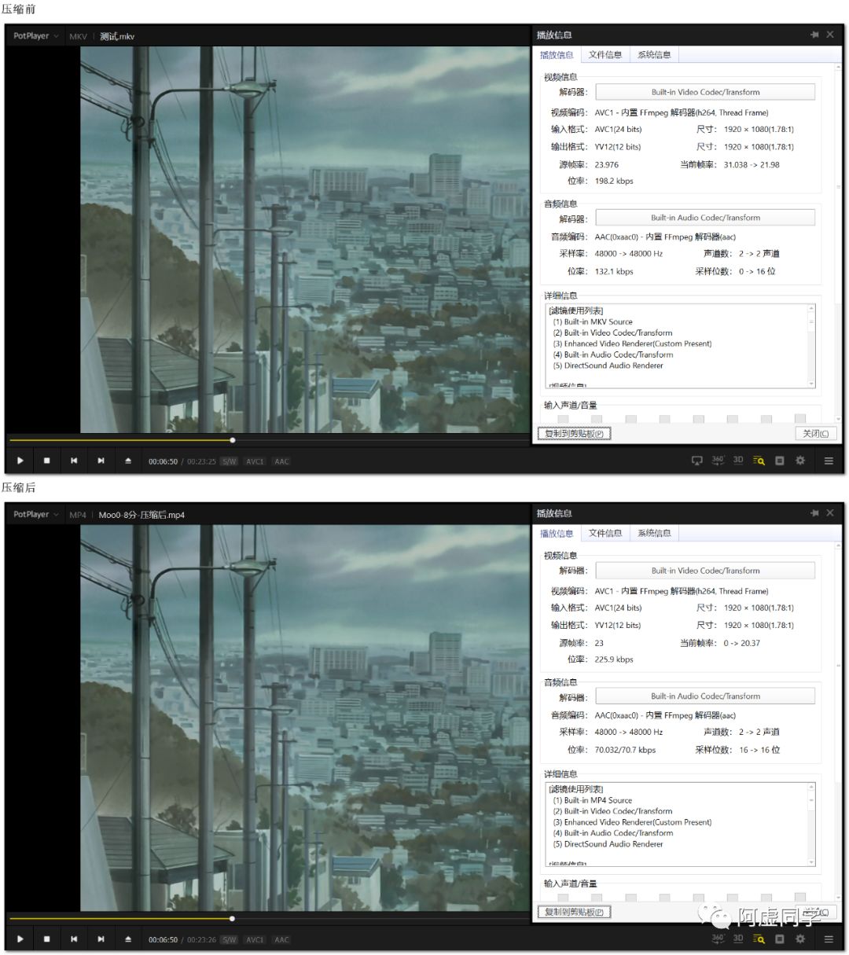
Task: Click the square panel icon in Moo0 mp4 window
Action: [x=780, y=938]
